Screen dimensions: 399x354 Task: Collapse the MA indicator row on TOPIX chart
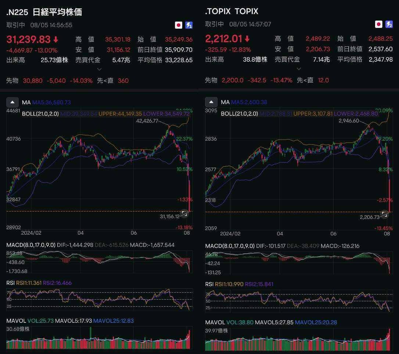pyautogui.click(x=211, y=102)
